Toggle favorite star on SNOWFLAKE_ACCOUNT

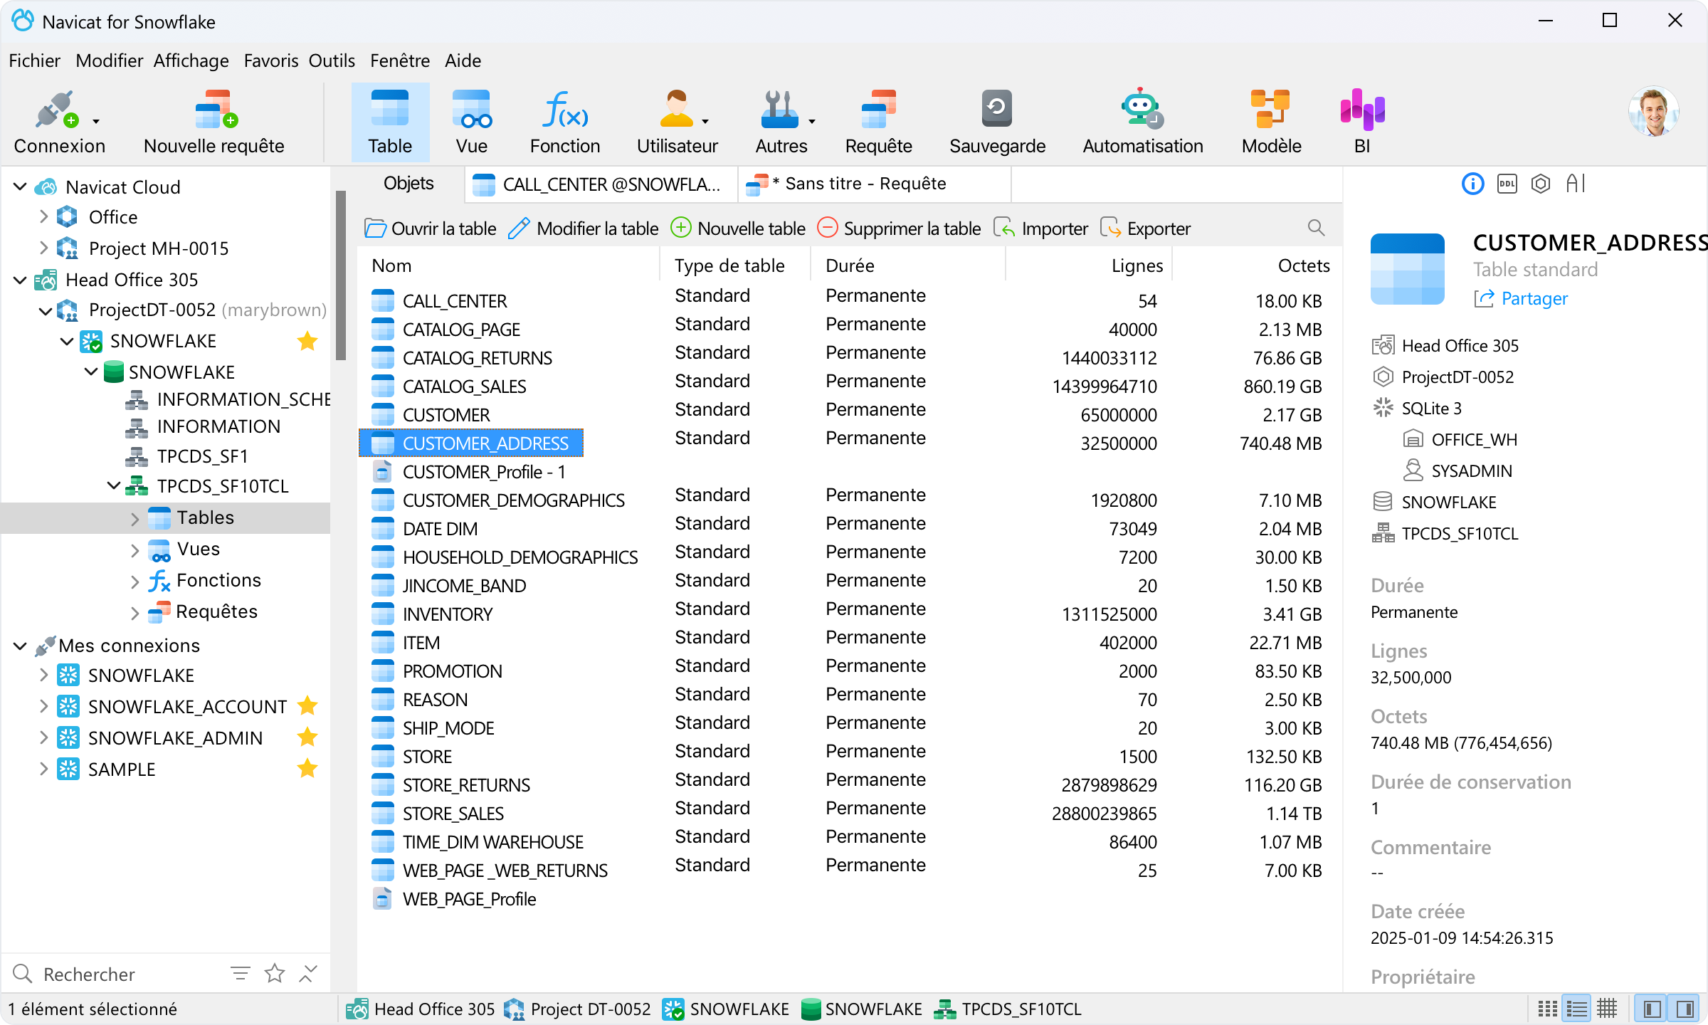pyautogui.click(x=307, y=706)
